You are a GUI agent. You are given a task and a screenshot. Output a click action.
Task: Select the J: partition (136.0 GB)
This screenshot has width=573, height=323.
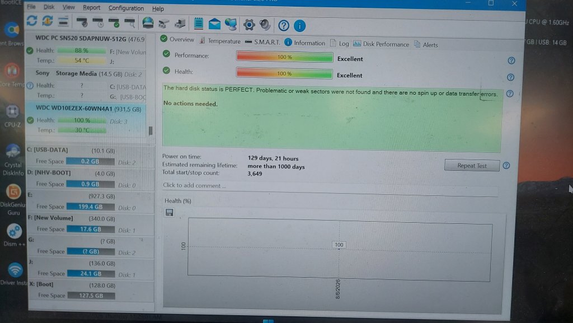[x=91, y=268]
